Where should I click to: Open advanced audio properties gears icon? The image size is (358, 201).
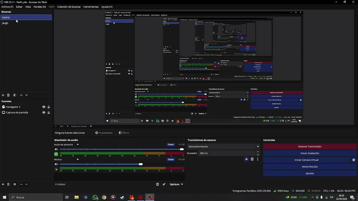click(164, 184)
